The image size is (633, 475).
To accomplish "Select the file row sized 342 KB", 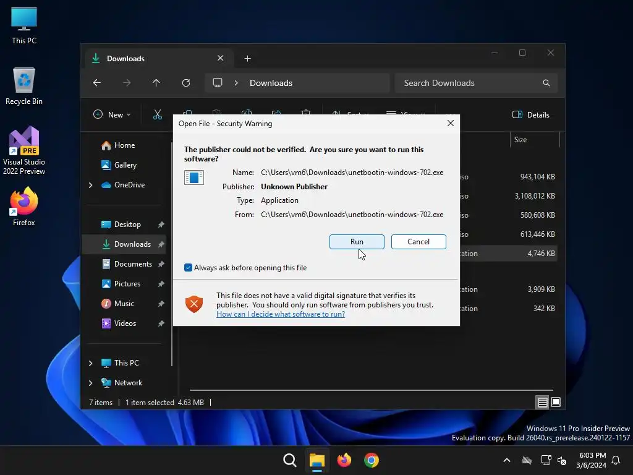I will [509, 308].
